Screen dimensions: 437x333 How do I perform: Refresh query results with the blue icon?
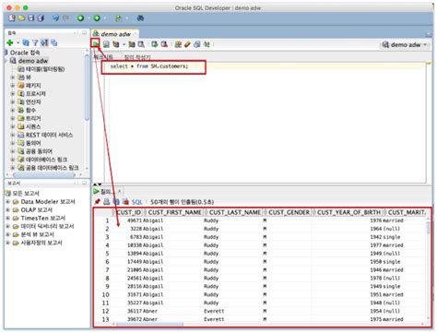click(x=116, y=202)
